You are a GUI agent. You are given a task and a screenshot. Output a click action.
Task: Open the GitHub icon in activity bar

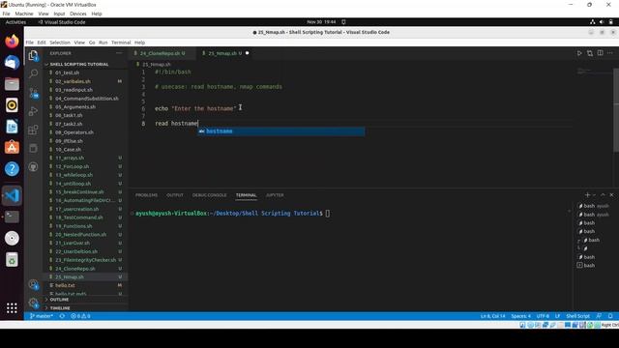(x=34, y=167)
